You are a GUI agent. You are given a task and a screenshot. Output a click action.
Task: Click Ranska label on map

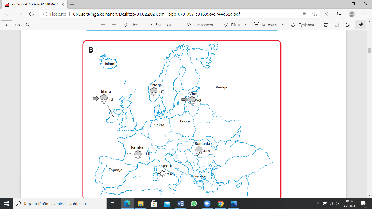pyautogui.click(x=137, y=147)
